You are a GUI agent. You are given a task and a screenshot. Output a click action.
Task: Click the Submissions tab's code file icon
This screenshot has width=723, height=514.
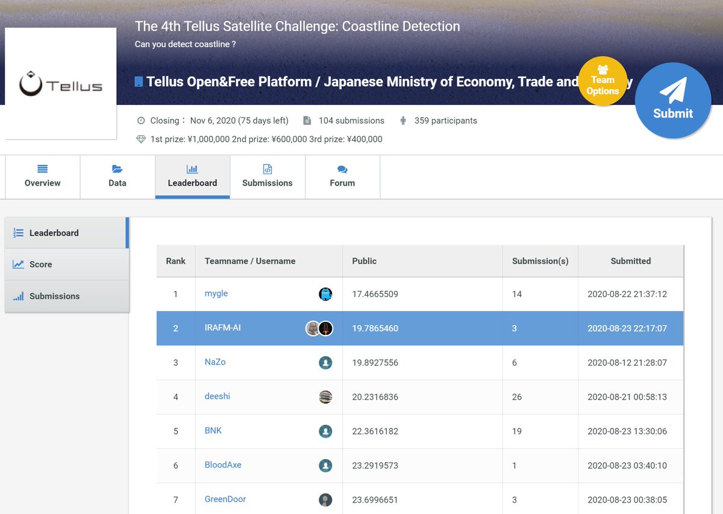(268, 169)
